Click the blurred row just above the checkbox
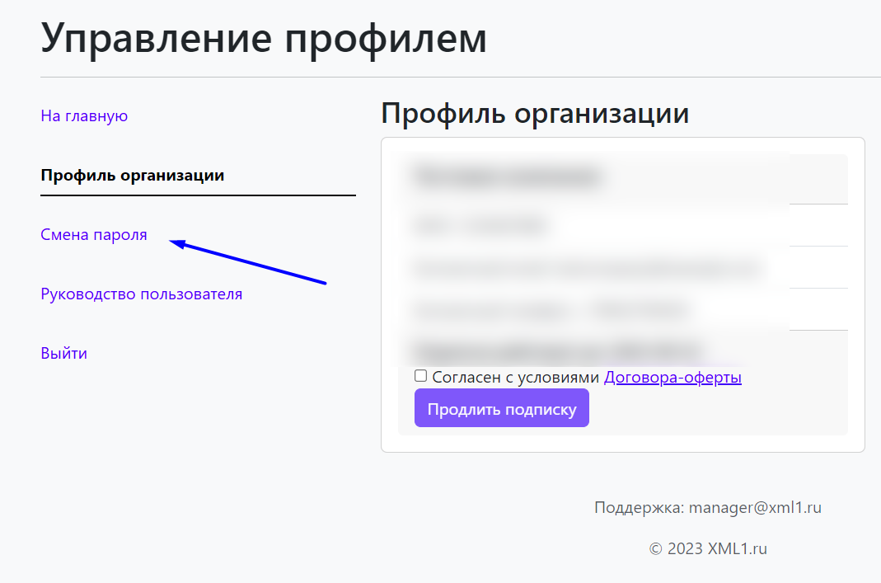The image size is (881, 583). 558,350
